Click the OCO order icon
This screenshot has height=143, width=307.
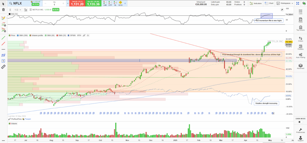pos(120,4)
